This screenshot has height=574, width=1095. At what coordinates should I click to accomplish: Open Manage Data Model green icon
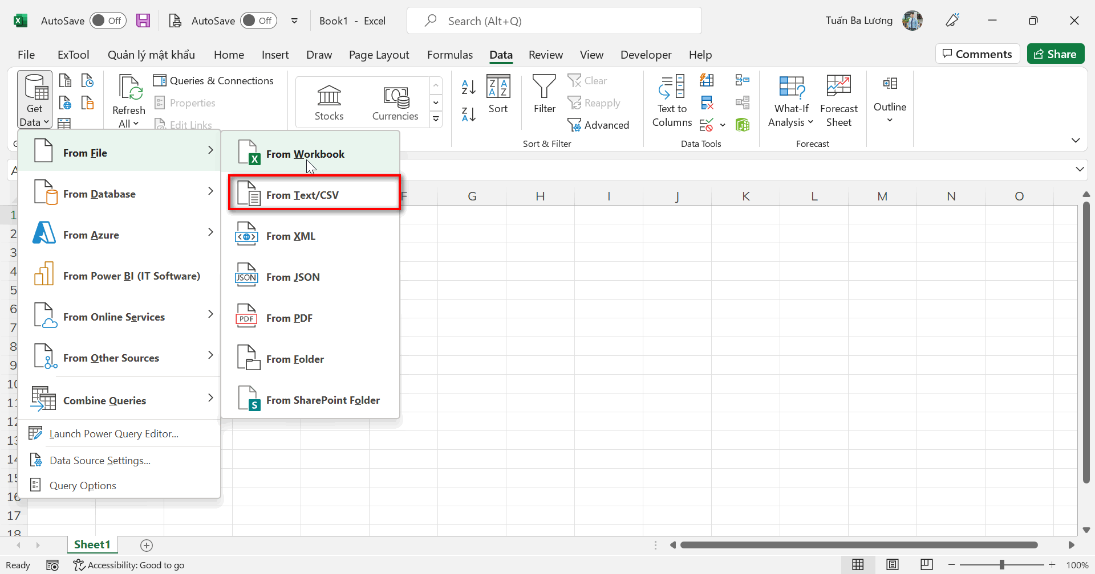click(743, 125)
